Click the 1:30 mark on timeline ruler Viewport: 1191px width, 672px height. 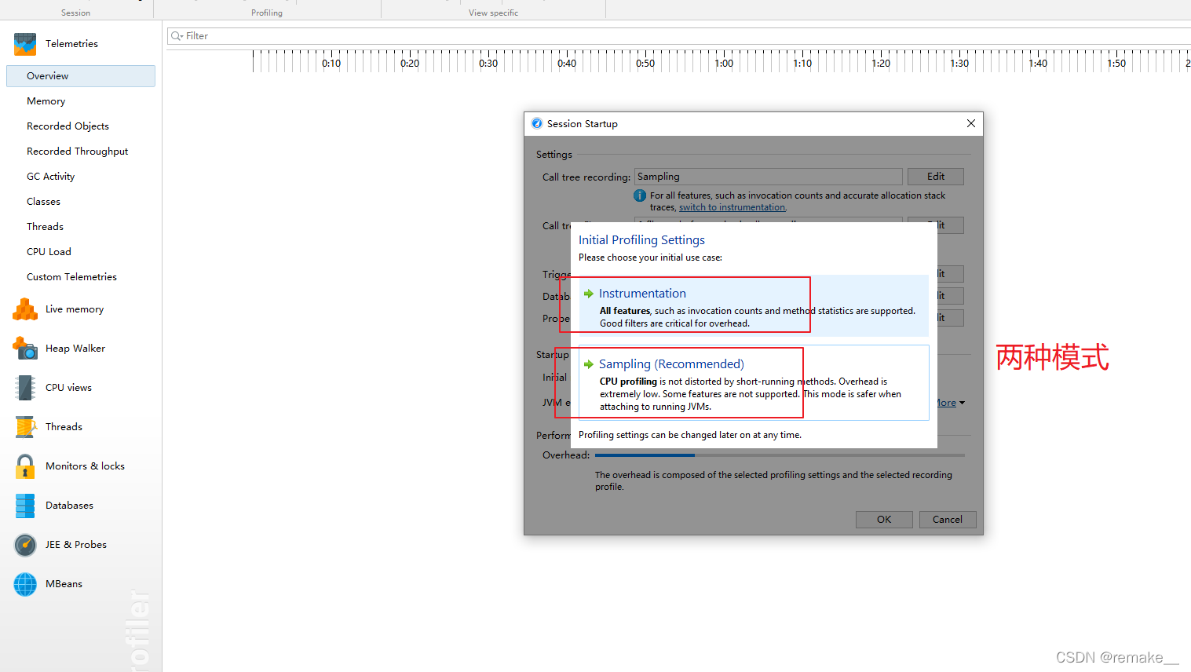coord(959,63)
